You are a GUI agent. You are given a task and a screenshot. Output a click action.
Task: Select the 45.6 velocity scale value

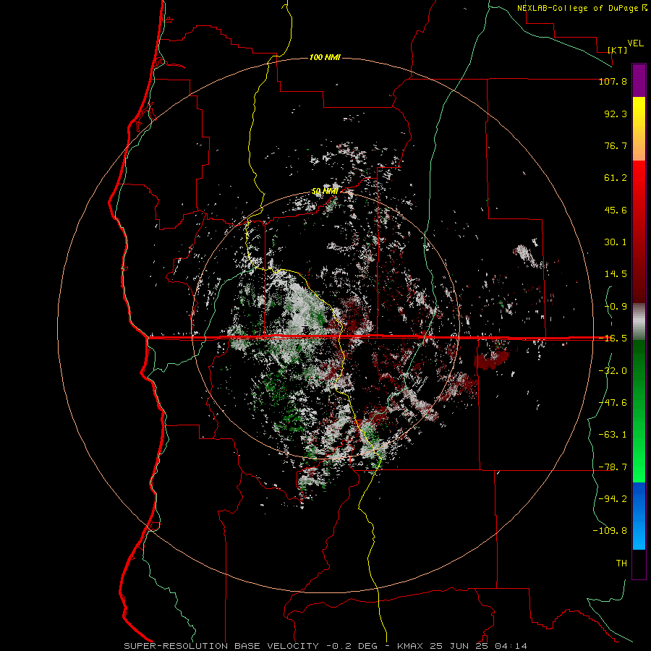tap(616, 210)
